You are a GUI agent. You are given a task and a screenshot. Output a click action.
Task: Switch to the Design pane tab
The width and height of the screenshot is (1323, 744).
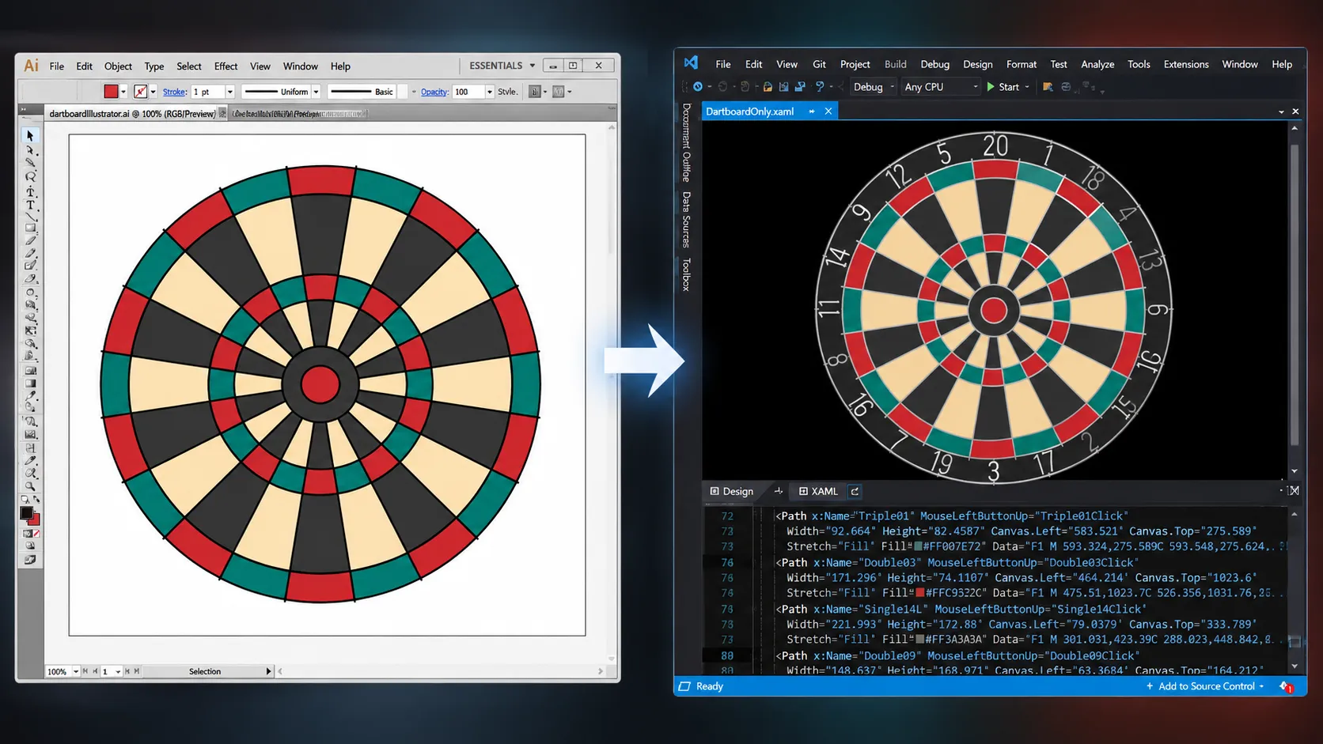click(731, 491)
